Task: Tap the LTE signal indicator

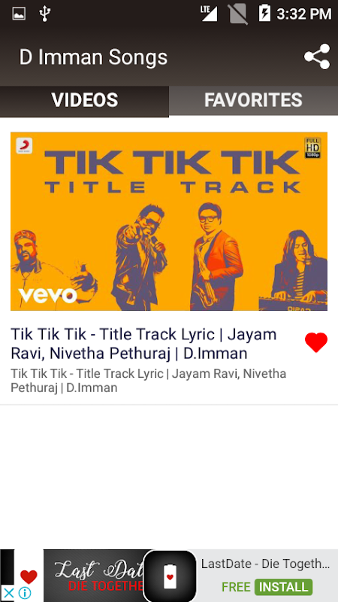Action: 209,14
